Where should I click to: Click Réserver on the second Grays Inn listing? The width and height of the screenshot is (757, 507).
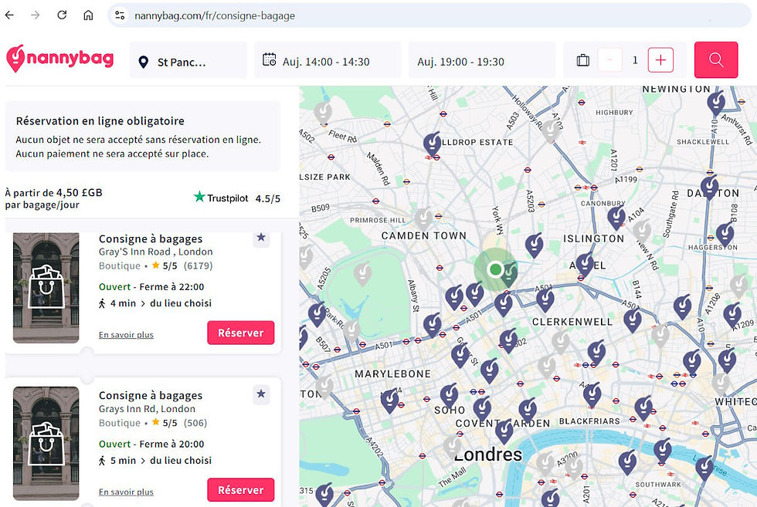click(240, 489)
